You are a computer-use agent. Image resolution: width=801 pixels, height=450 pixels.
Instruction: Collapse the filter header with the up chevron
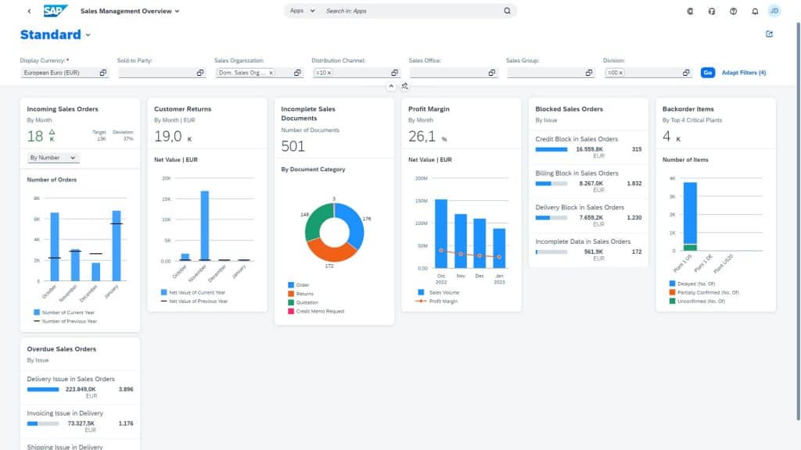391,86
